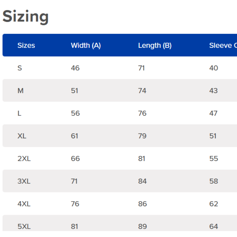The width and height of the screenshot is (237, 237).
Task: Click the 5XL size row label
Action: [24, 226]
